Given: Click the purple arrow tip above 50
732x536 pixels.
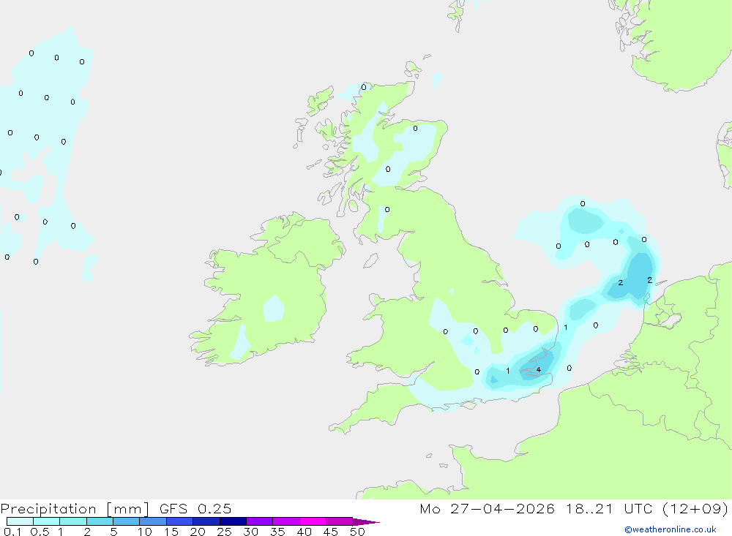Looking at the screenshot, I should 366,522.
